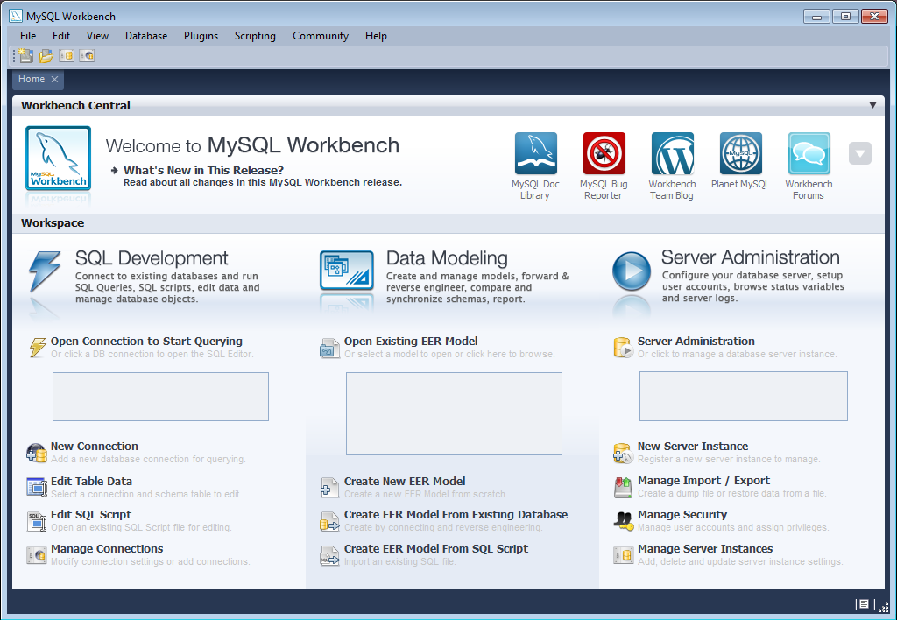Click the New Model toolbar icon
This screenshot has width=897, height=620.
click(25, 55)
